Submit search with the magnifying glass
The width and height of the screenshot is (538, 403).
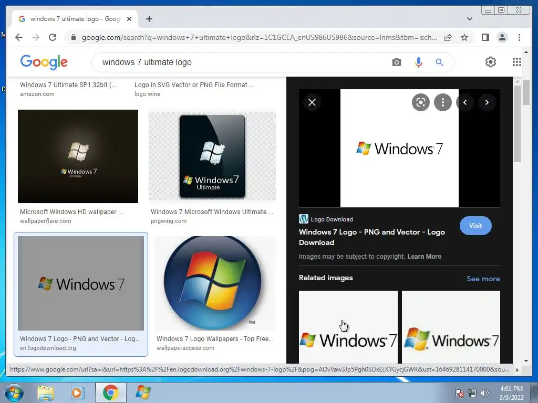pyautogui.click(x=440, y=62)
